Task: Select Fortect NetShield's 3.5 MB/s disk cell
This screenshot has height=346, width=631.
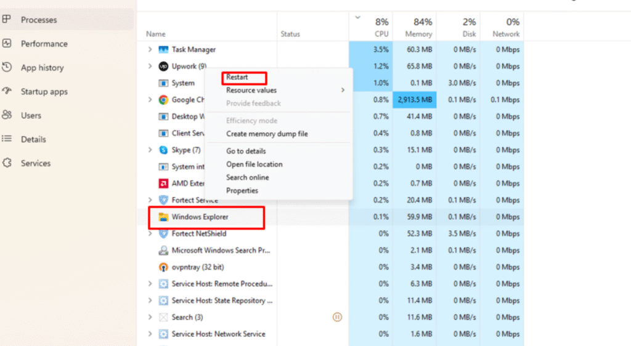Action: (x=458, y=233)
